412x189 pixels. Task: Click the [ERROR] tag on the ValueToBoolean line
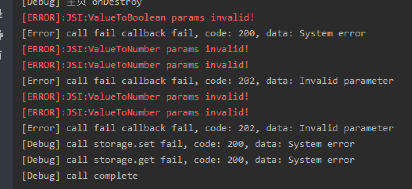pos(42,18)
